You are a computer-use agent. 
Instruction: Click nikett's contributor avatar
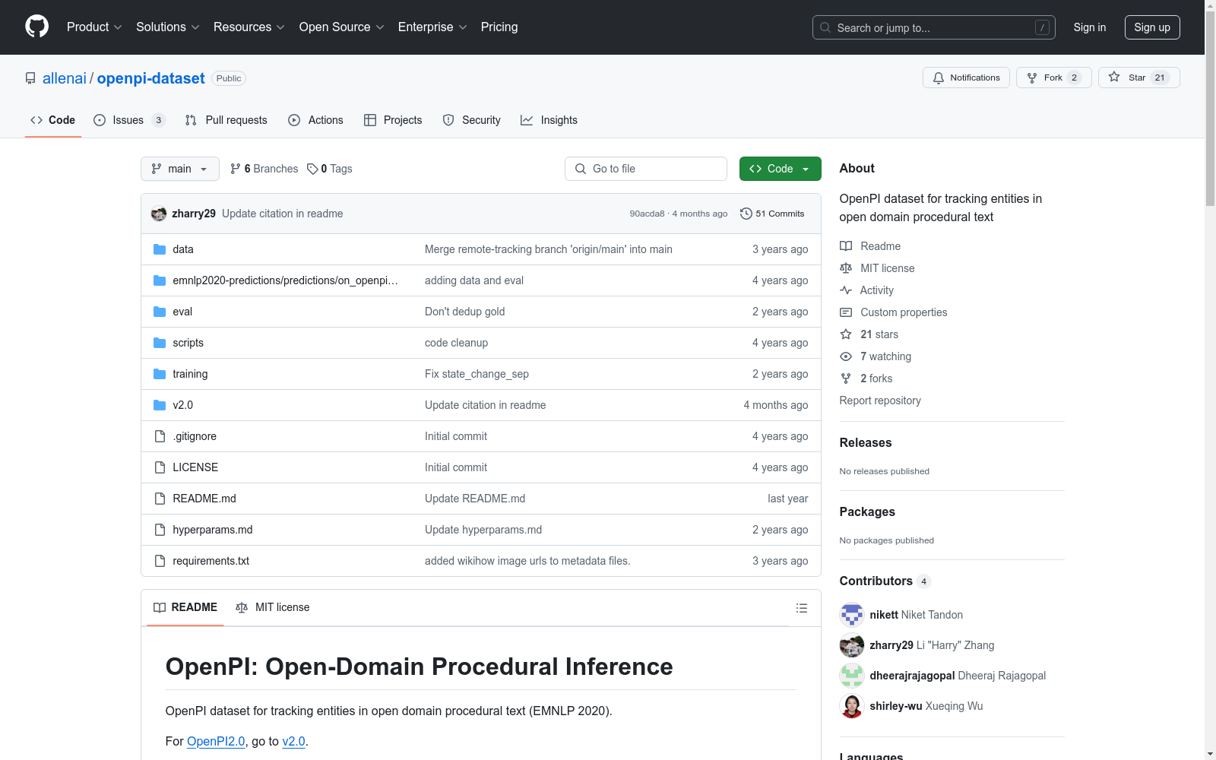852,615
